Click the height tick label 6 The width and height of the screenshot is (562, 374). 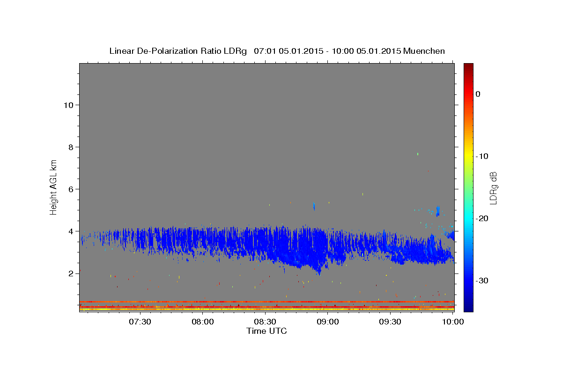(71, 189)
